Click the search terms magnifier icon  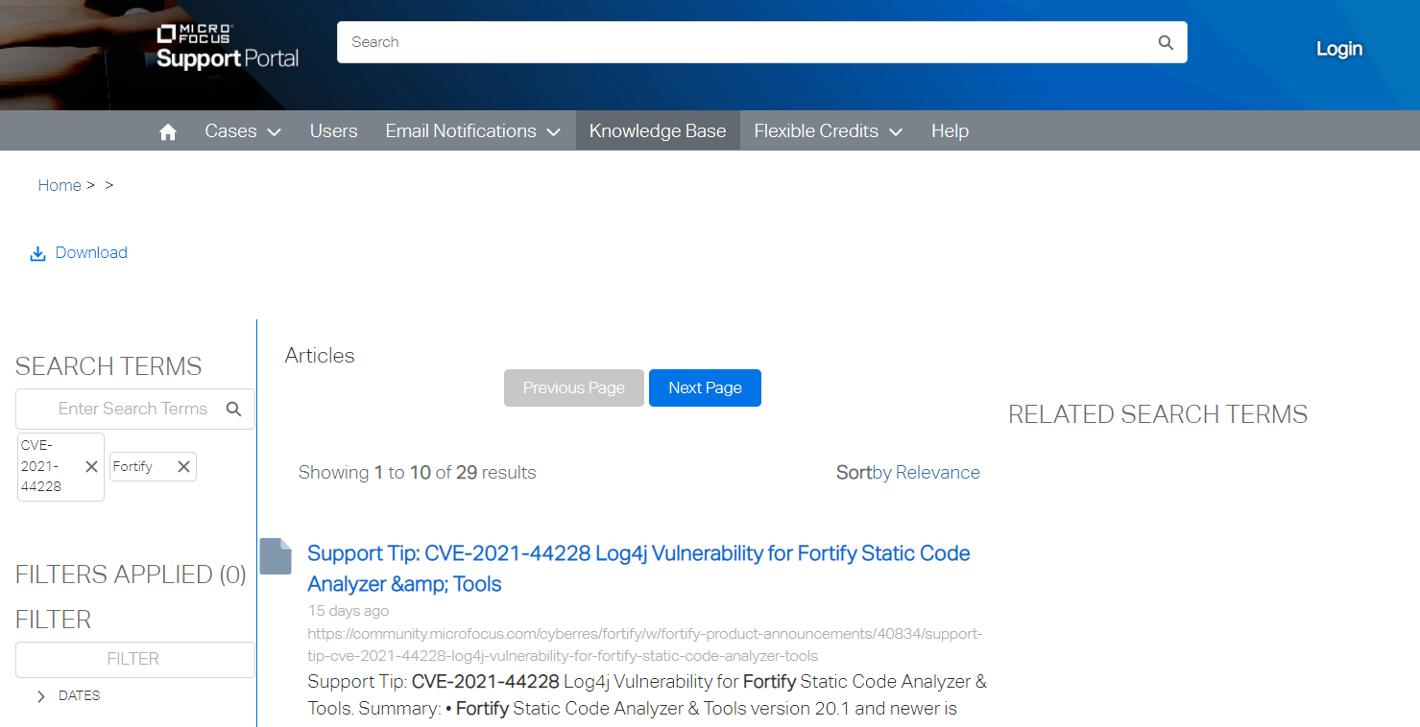(233, 409)
